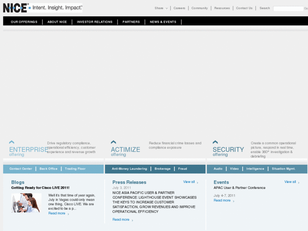Screen dimensions: 308x231
Task: Go to Resources page
Action: [x=222, y=8]
